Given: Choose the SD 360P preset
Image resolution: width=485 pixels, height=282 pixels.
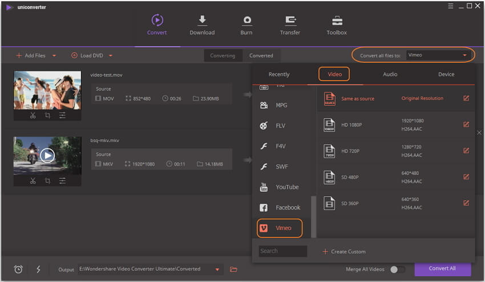Looking at the screenshot, I should click(x=396, y=203).
